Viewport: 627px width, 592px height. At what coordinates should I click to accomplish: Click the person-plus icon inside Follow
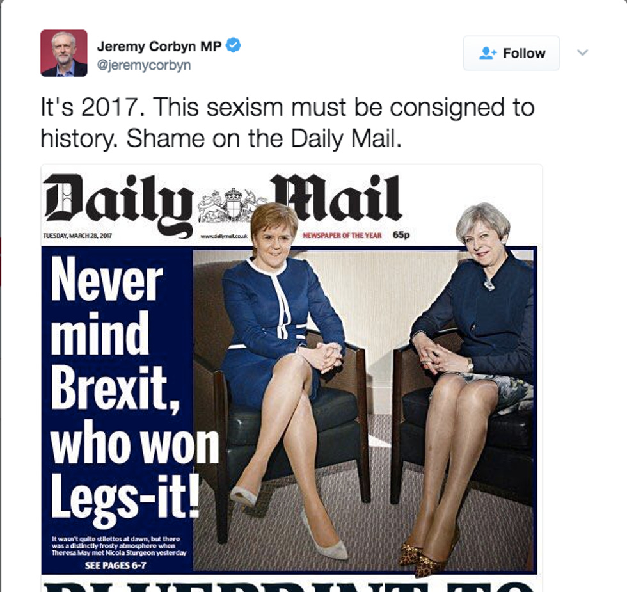coord(488,53)
